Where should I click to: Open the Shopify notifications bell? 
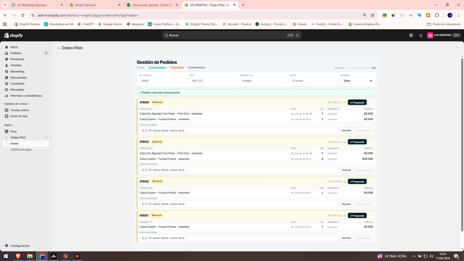click(420, 35)
